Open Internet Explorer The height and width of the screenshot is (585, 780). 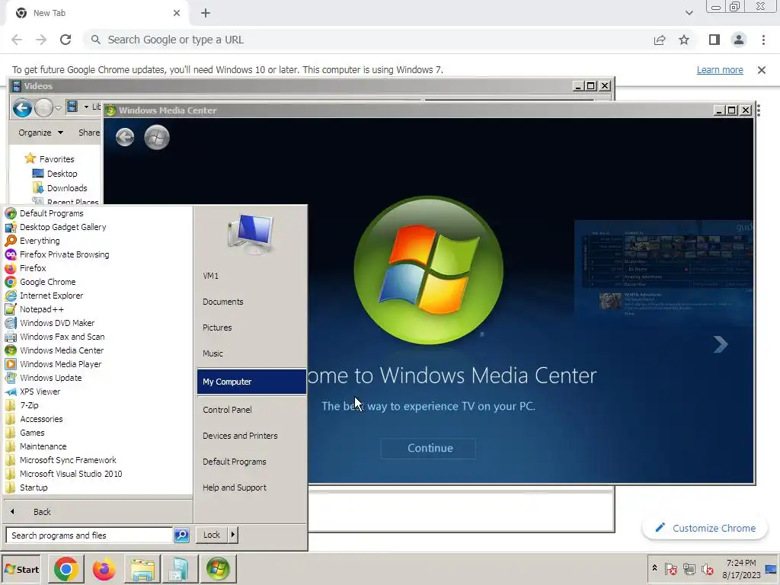(x=51, y=296)
